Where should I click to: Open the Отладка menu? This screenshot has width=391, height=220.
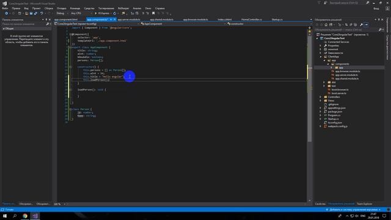61,8
